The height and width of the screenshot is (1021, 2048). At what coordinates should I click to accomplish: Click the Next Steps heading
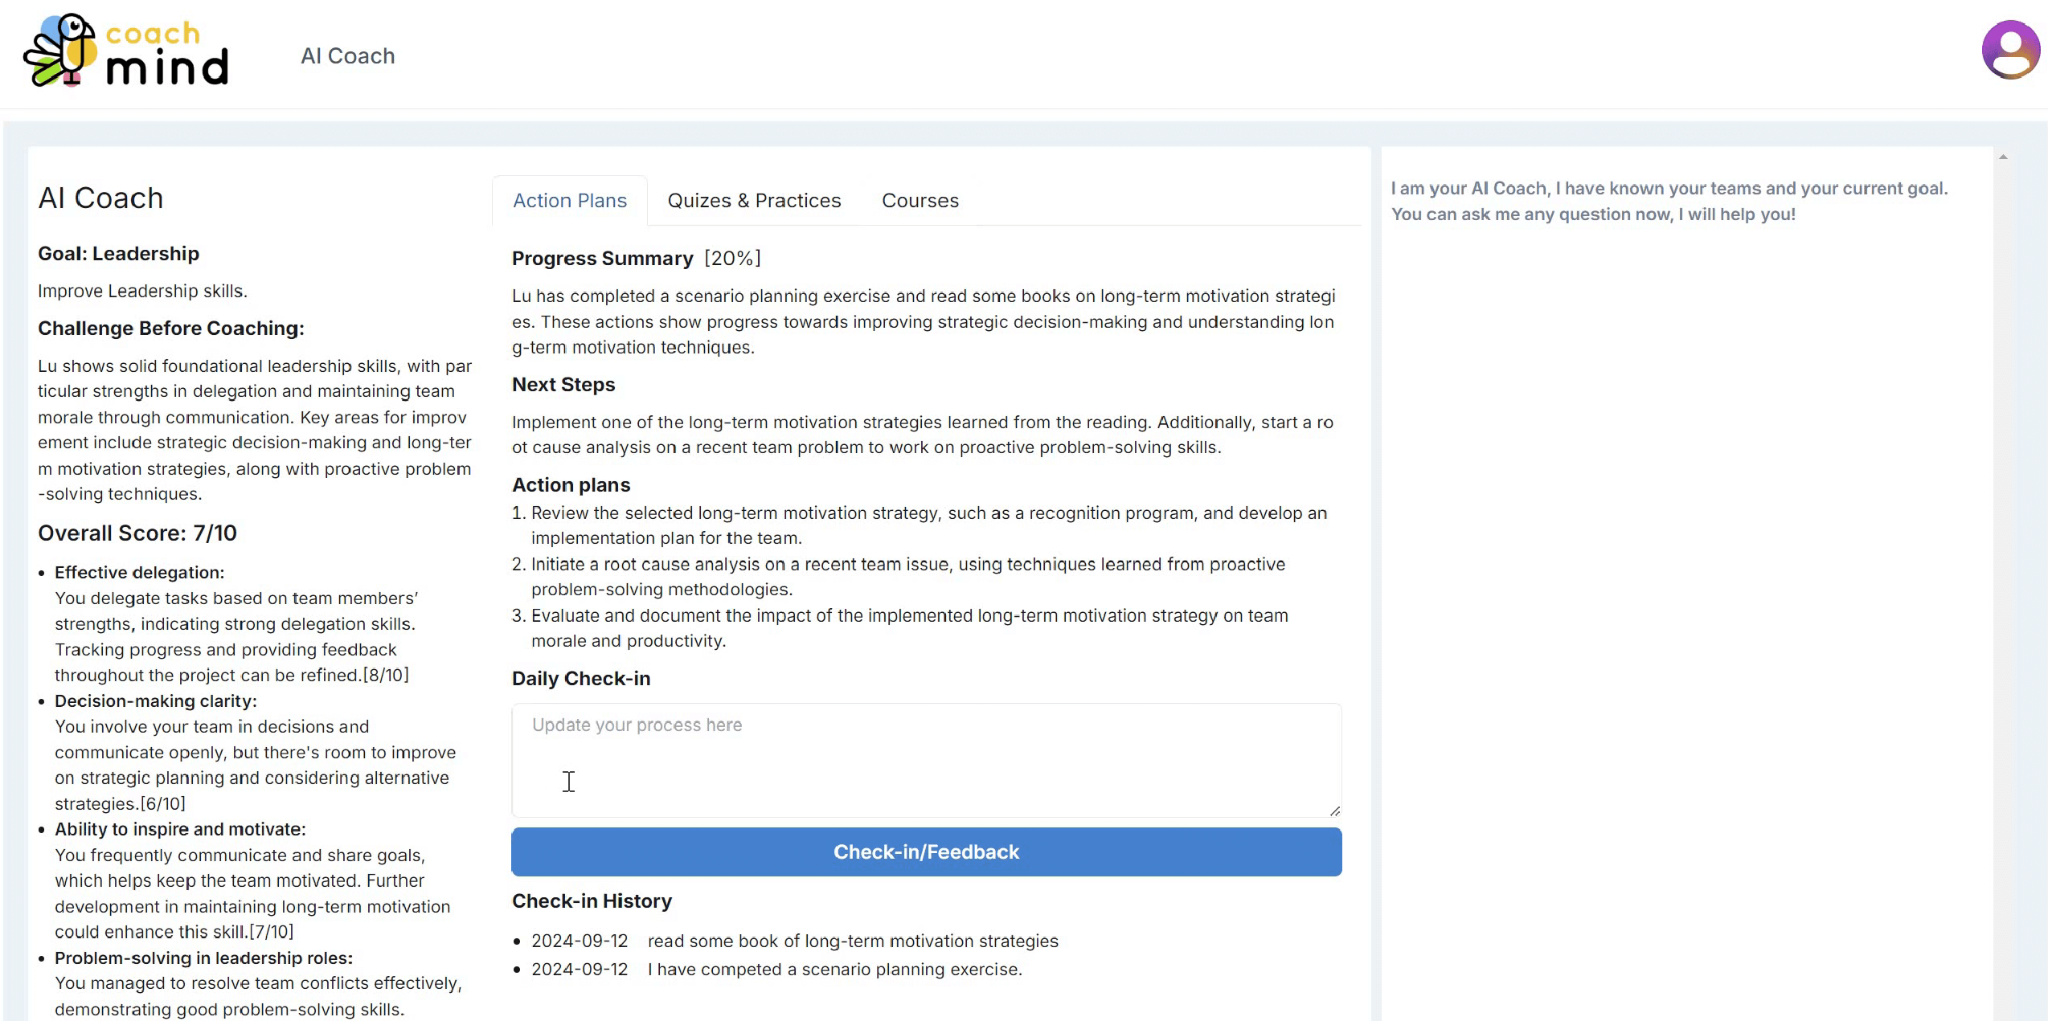point(563,385)
